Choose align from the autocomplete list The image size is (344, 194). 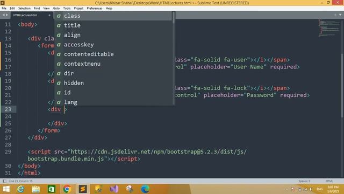point(113,35)
